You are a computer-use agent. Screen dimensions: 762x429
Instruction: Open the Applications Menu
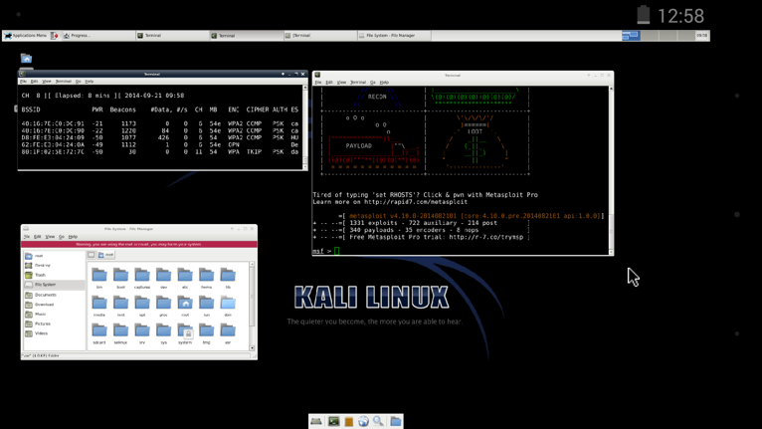pyautogui.click(x=25, y=36)
